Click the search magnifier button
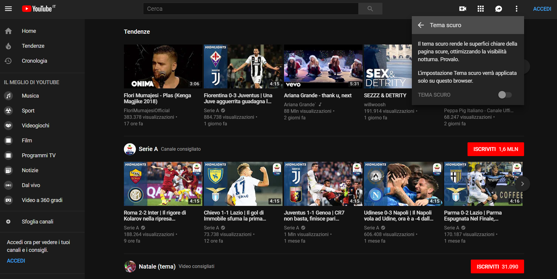557x279 pixels. 370,9
